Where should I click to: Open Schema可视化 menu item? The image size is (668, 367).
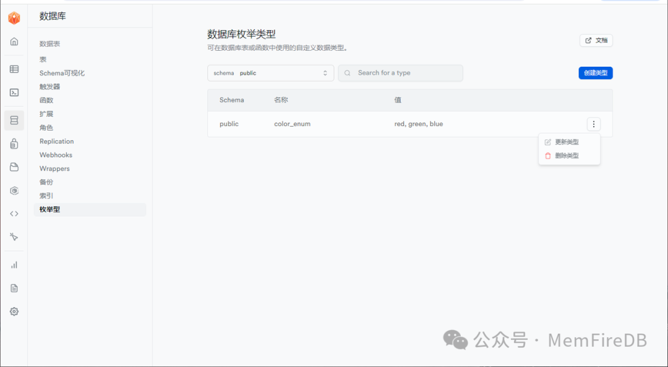(62, 74)
